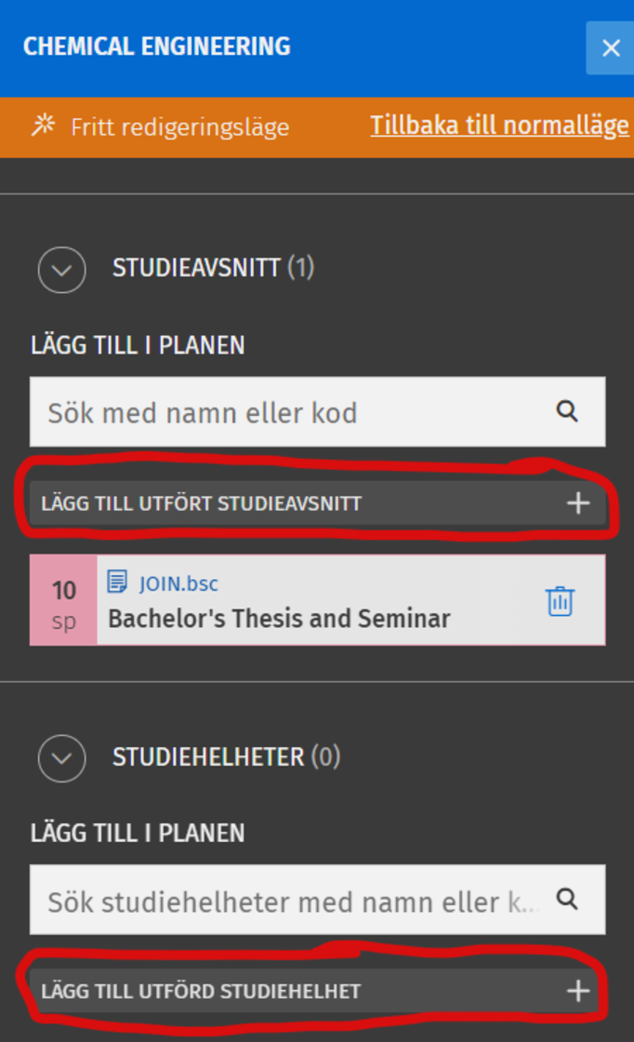This screenshot has width=634, height=1042.
Task: Click the magnifier icon in Studiehelheter search
Action: 567,900
